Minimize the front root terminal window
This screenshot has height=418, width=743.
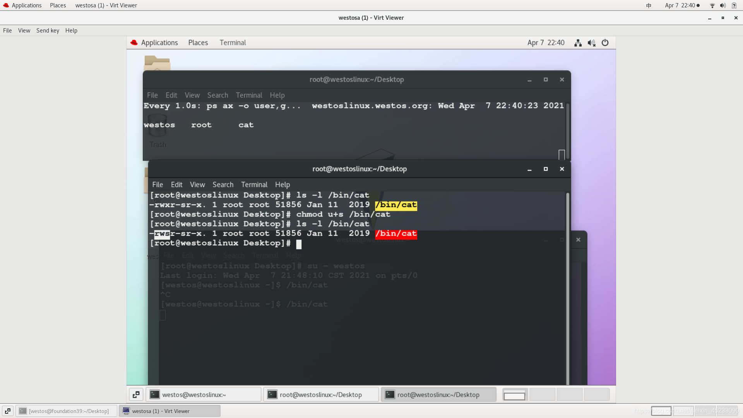(x=529, y=169)
